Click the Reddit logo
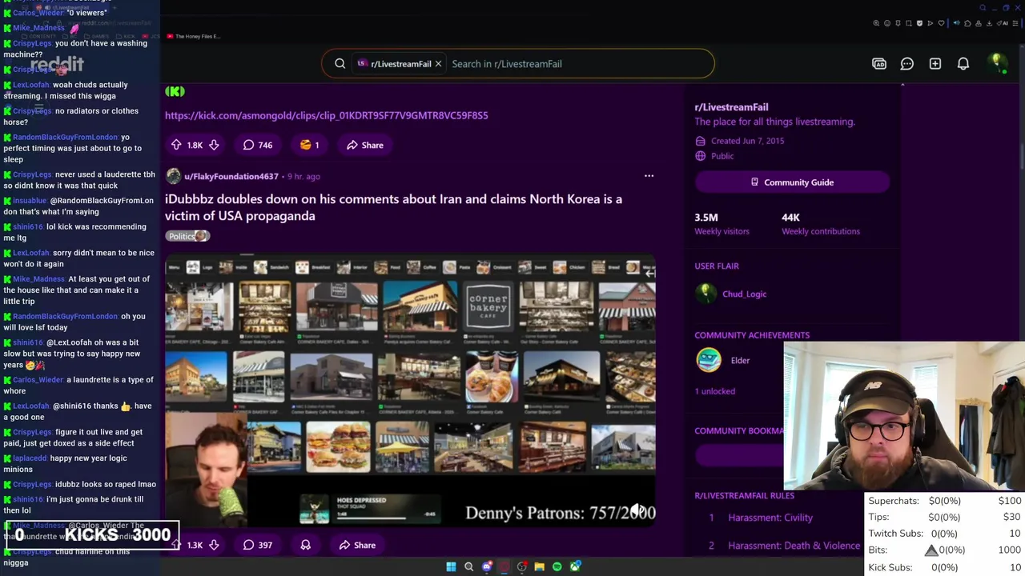The width and height of the screenshot is (1025, 576). pos(58,64)
